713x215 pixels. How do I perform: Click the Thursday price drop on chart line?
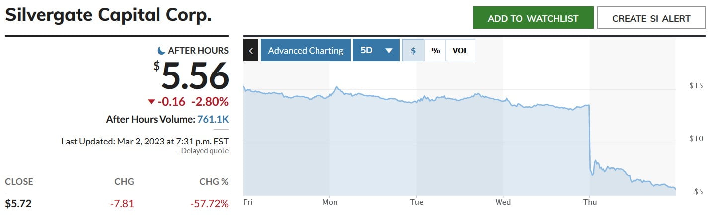click(x=590, y=139)
